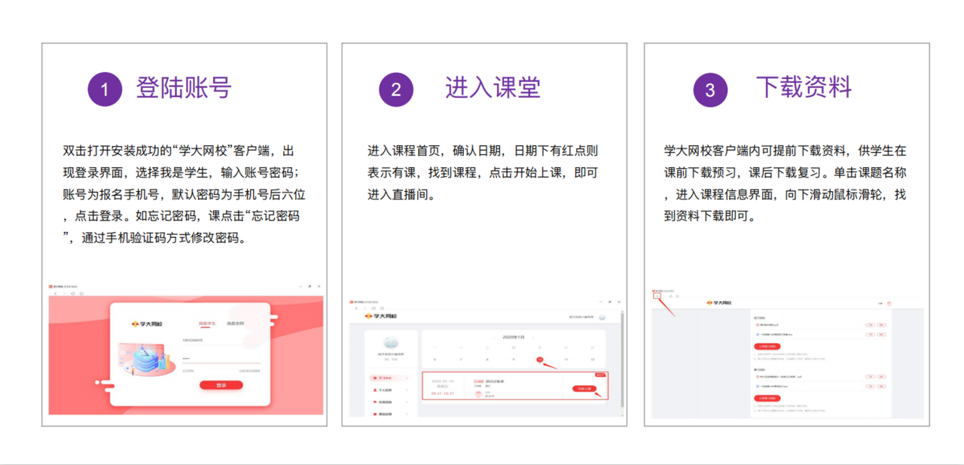
Task: Click the SMS code login link on the login card
Action: pos(249,371)
